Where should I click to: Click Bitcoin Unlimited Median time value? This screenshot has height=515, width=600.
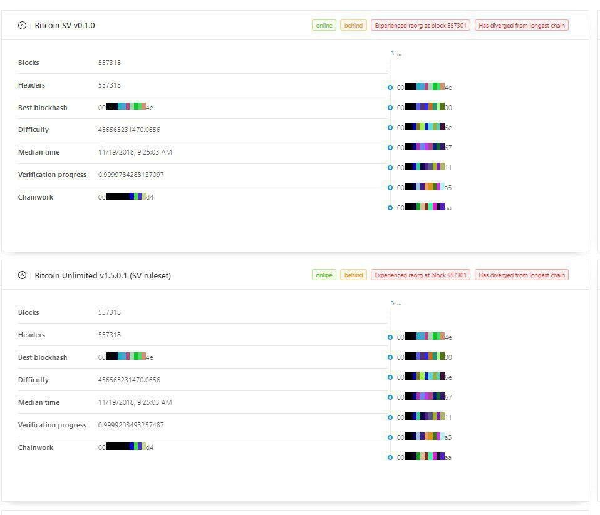[135, 402]
